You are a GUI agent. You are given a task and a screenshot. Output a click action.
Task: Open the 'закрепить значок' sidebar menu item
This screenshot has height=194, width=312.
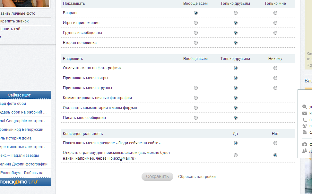[14, 21]
